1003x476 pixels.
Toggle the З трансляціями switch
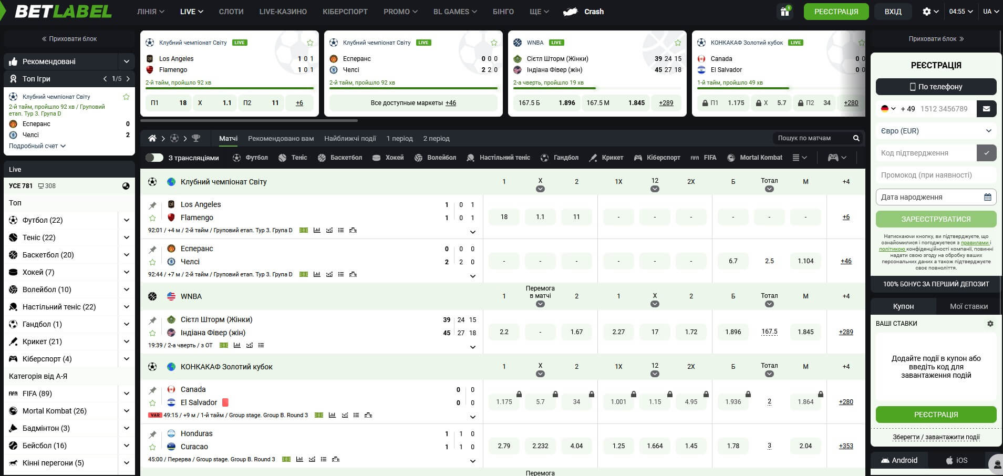(154, 158)
